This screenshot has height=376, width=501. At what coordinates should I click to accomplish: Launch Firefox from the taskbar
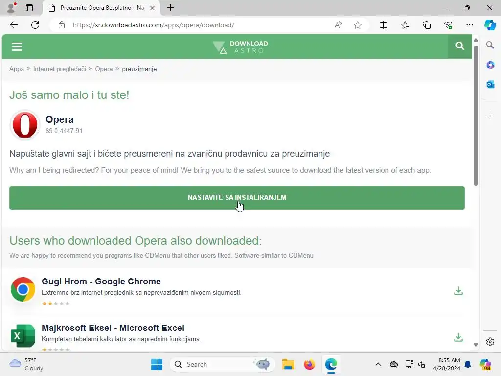(309, 364)
